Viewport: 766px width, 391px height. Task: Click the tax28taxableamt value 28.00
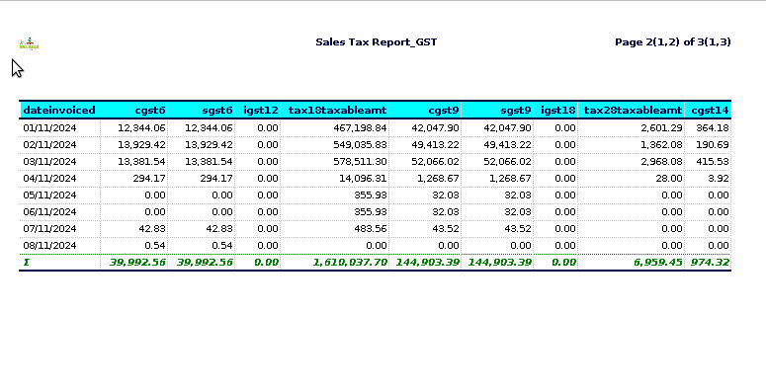pyautogui.click(x=669, y=178)
